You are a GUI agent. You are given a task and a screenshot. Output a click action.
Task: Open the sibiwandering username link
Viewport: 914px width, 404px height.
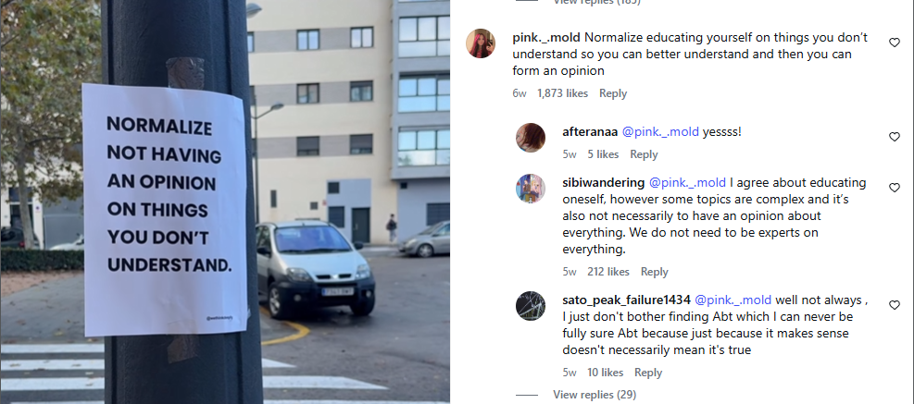coord(602,182)
